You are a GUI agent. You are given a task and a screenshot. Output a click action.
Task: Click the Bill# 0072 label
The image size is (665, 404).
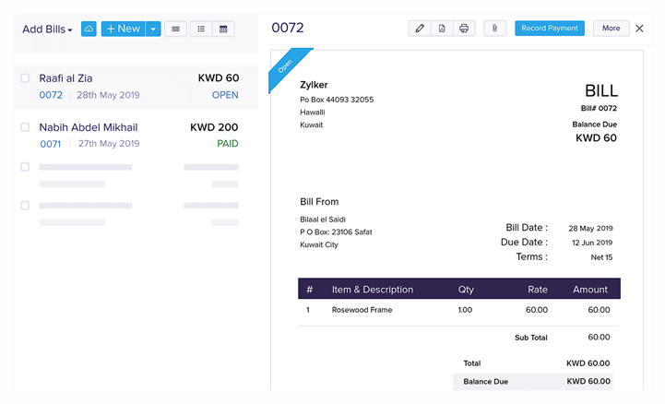tap(599, 108)
